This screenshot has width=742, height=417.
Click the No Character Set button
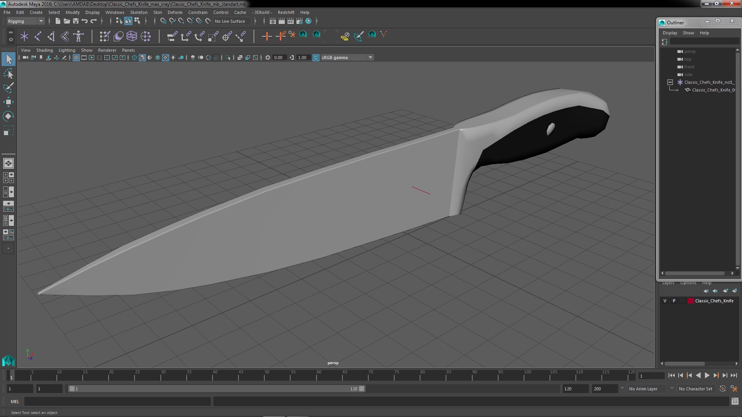click(x=695, y=389)
